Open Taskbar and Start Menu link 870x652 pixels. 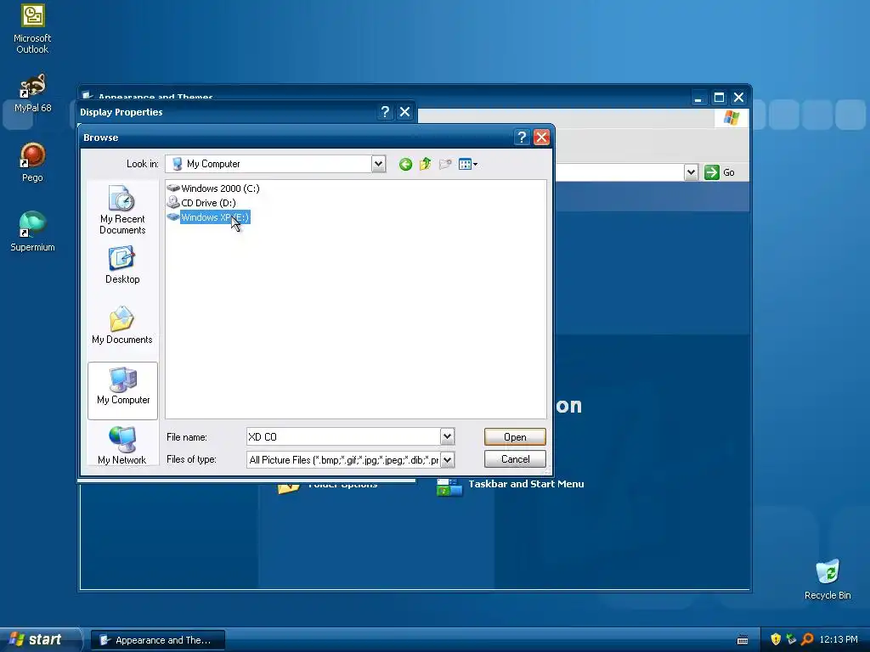[526, 484]
